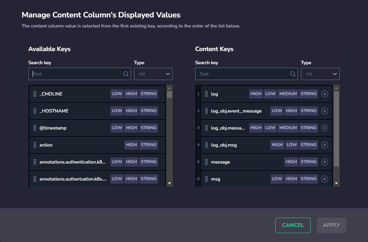Viewport: 368px width, 242px height.
Task: Click the drag handle of the message key
Action: (x=206, y=162)
